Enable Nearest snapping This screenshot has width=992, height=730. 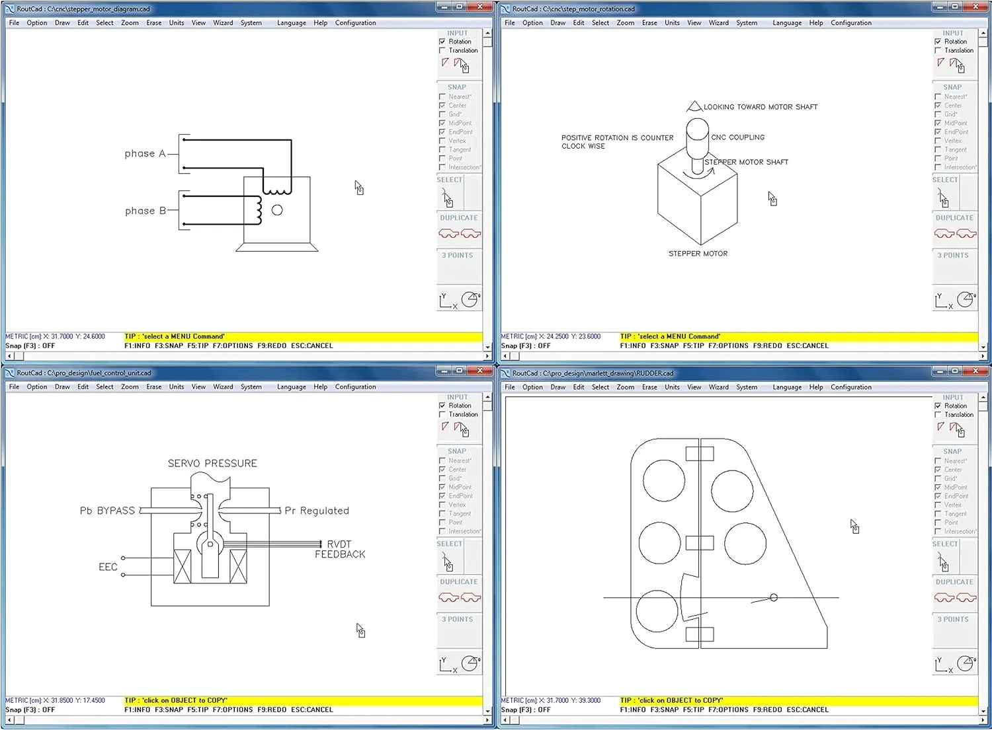tap(442, 96)
